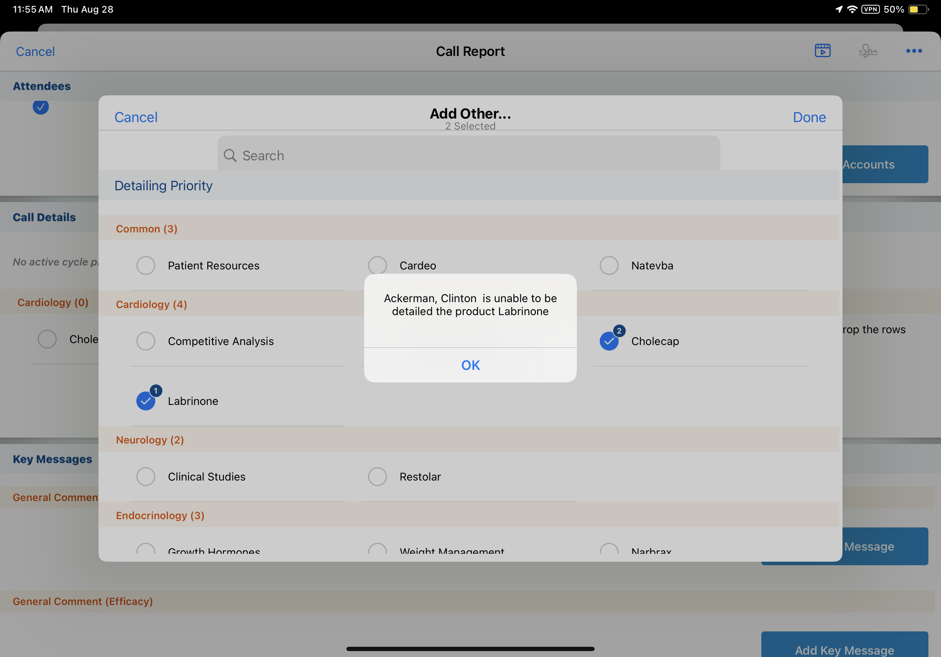Collapse the Common (3) group header

[x=146, y=228]
